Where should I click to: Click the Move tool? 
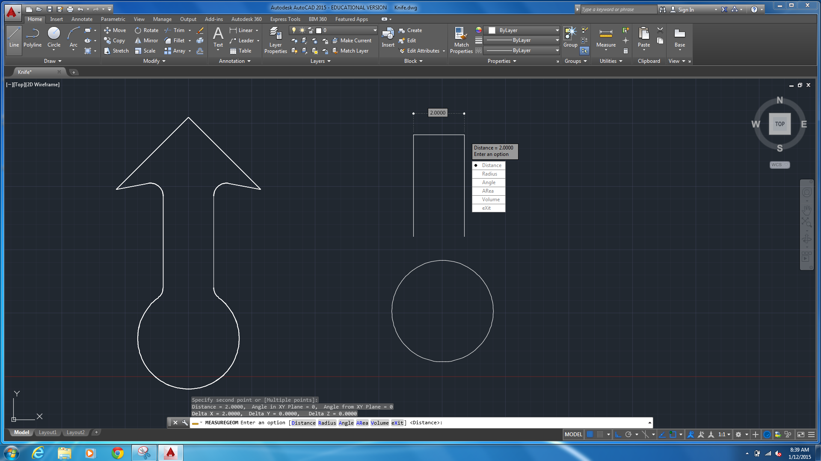point(115,30)
